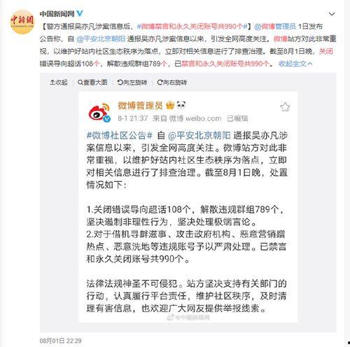Click the panda badge icon

[x=181, y=105]
